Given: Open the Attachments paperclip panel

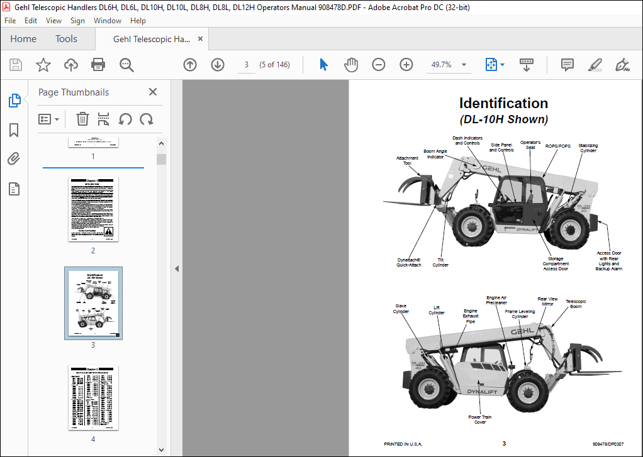Looking at the screenshot, I should (14, 159).
